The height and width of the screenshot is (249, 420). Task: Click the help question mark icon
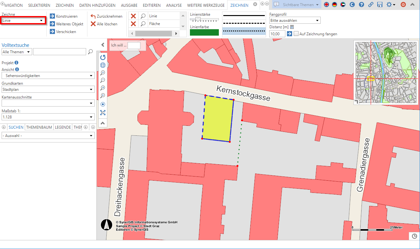(361, 5)
